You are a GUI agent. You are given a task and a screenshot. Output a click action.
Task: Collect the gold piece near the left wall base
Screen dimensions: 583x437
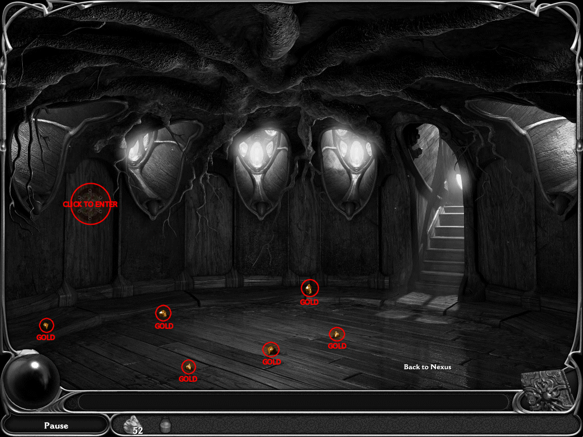pos(46,325)
